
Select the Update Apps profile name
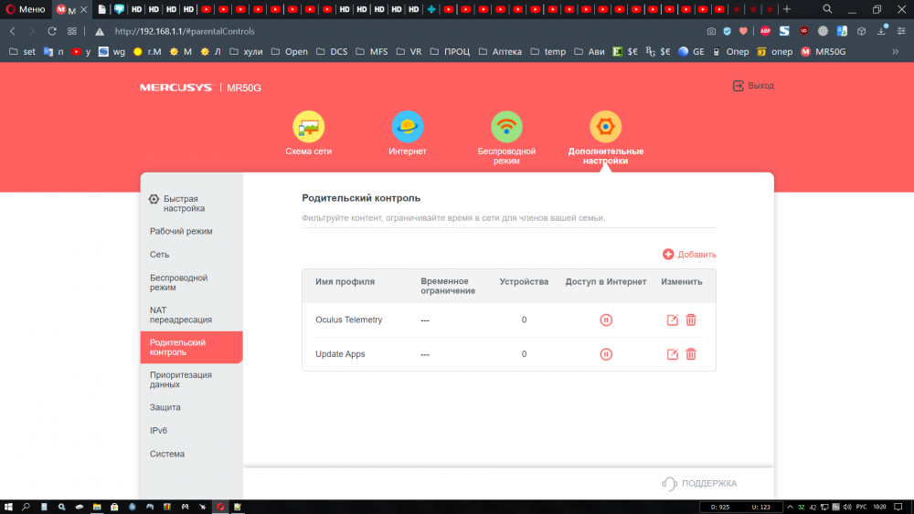click(x=340, y=354)
